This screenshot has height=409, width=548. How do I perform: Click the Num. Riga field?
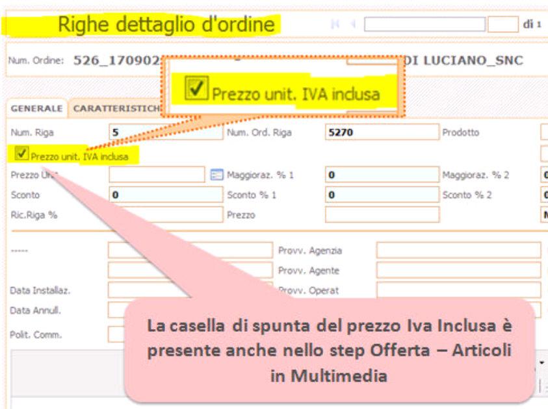pyautogui.click(x=165, y=132)
